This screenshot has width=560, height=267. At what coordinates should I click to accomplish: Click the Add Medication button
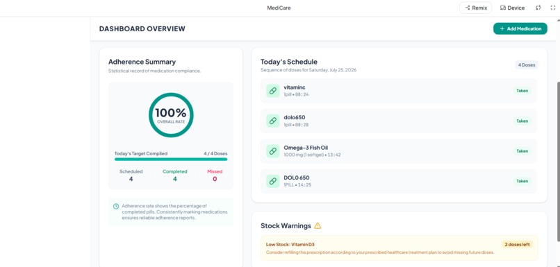click(520, 28)
